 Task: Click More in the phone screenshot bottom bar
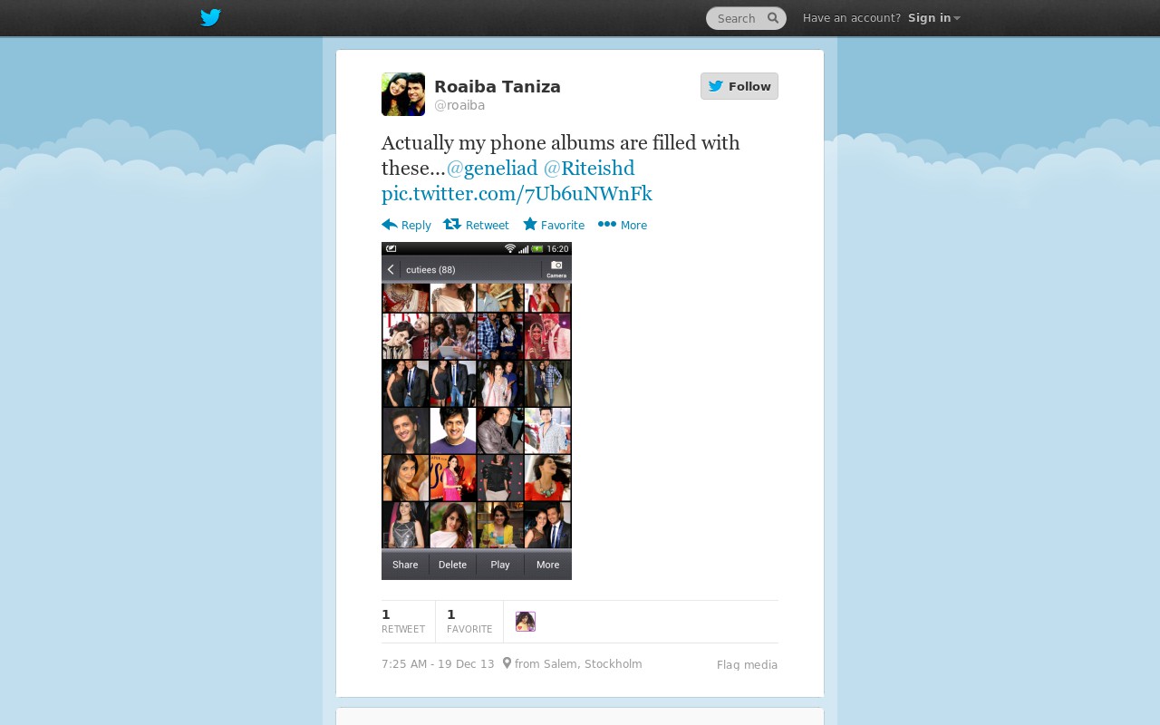coord(548,565)
